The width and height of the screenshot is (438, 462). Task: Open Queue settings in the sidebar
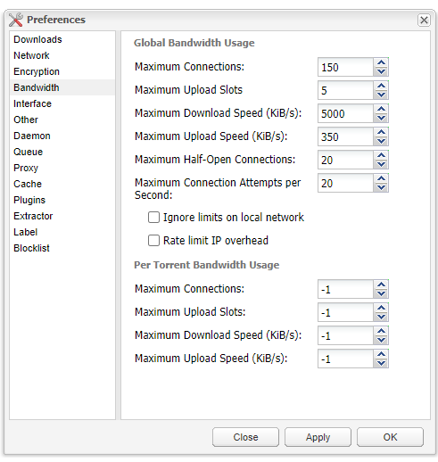[x=62, y=152]
